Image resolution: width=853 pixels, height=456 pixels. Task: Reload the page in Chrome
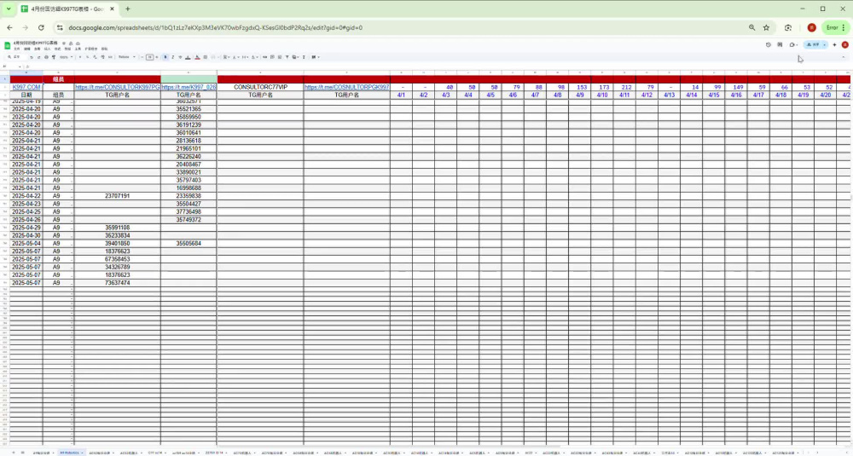(41, 28)
